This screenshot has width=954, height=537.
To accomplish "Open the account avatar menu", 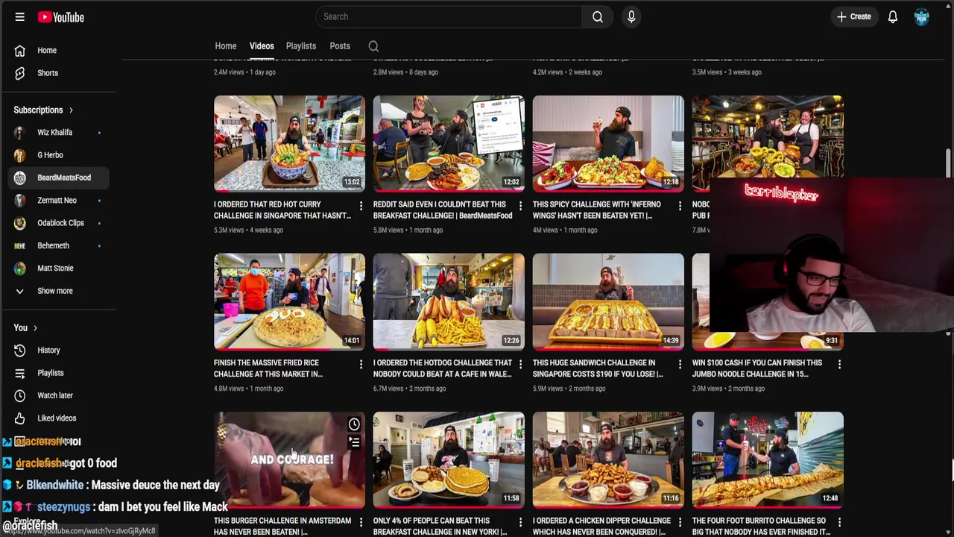I will tap(922, 16).
